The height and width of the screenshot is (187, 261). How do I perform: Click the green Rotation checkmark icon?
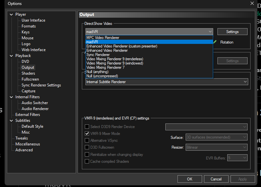[x=215, y=42]
